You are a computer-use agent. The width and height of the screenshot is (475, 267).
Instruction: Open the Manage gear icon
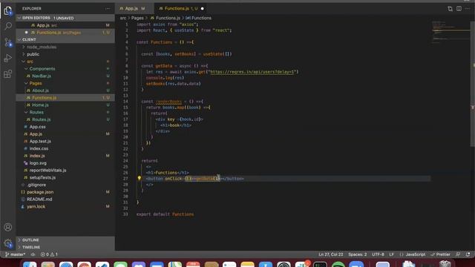(x=8, y=243)
